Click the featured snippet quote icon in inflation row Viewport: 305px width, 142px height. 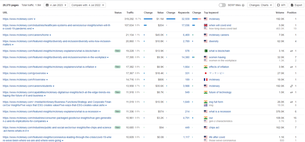(x=291, y=67)
